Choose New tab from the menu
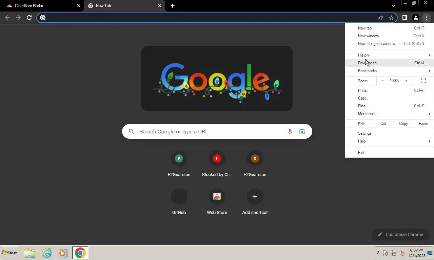This screenshot has width=434, height=260. coord(389,28)
